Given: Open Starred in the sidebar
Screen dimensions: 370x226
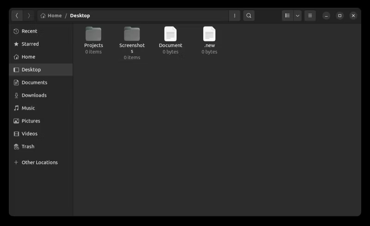Looking at the screenshot, I should click(x=41, y=44).
